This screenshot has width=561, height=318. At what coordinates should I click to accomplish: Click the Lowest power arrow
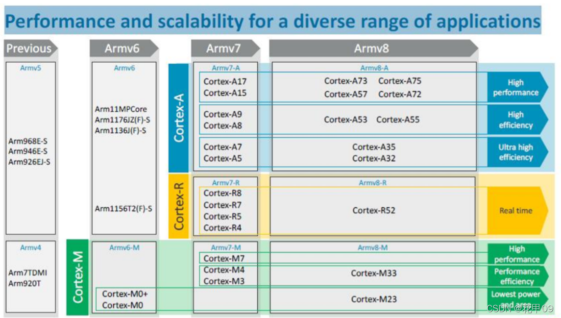pos(517,299)
